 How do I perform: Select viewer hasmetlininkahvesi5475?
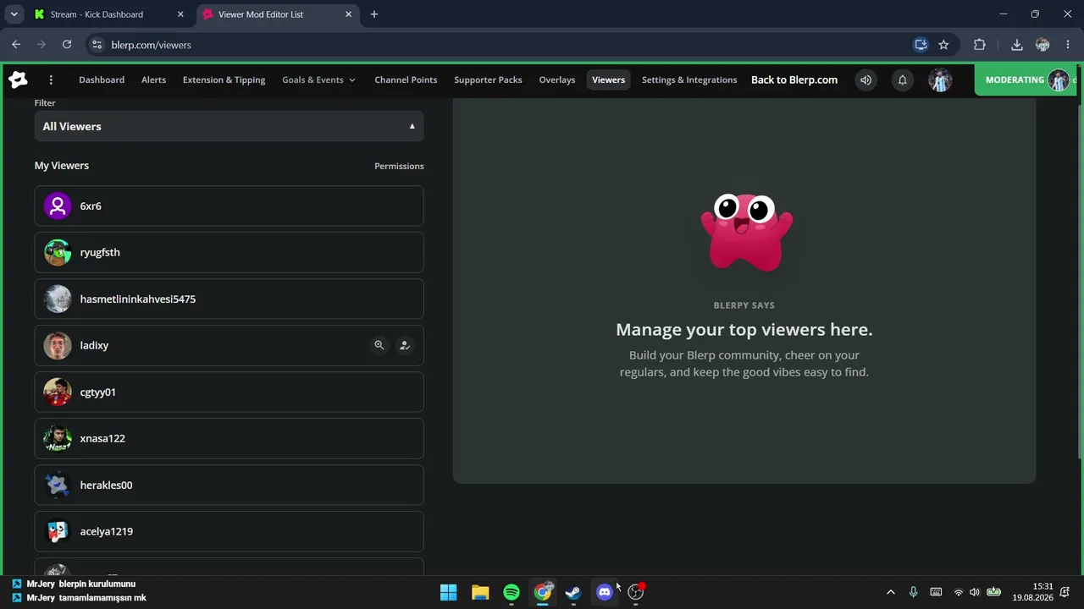click(x=229, y=299)
